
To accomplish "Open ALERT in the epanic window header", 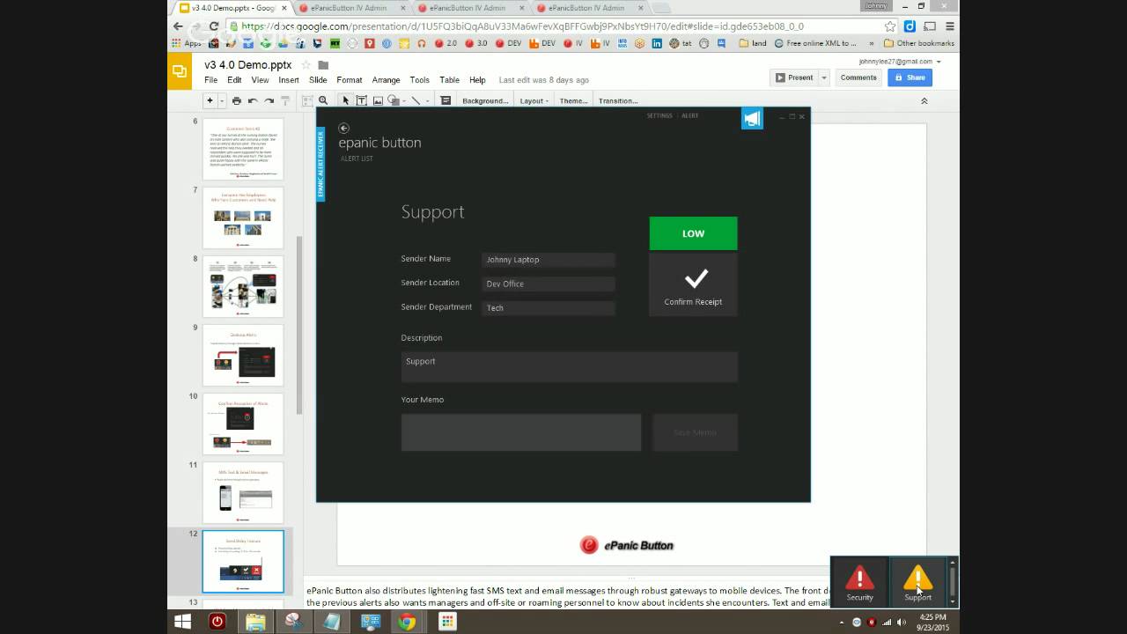I will [690, 116].
